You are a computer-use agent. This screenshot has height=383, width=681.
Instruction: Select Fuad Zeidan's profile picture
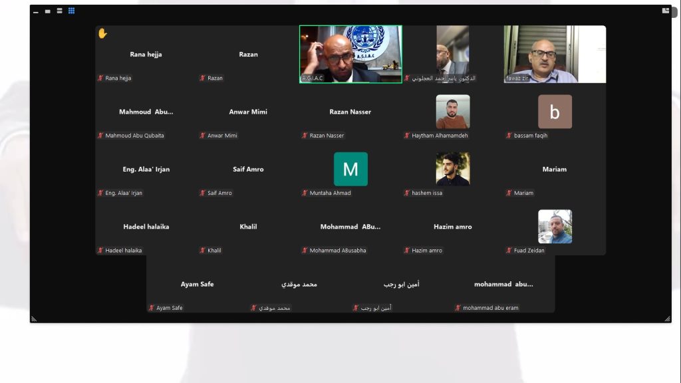click(555, 226)
